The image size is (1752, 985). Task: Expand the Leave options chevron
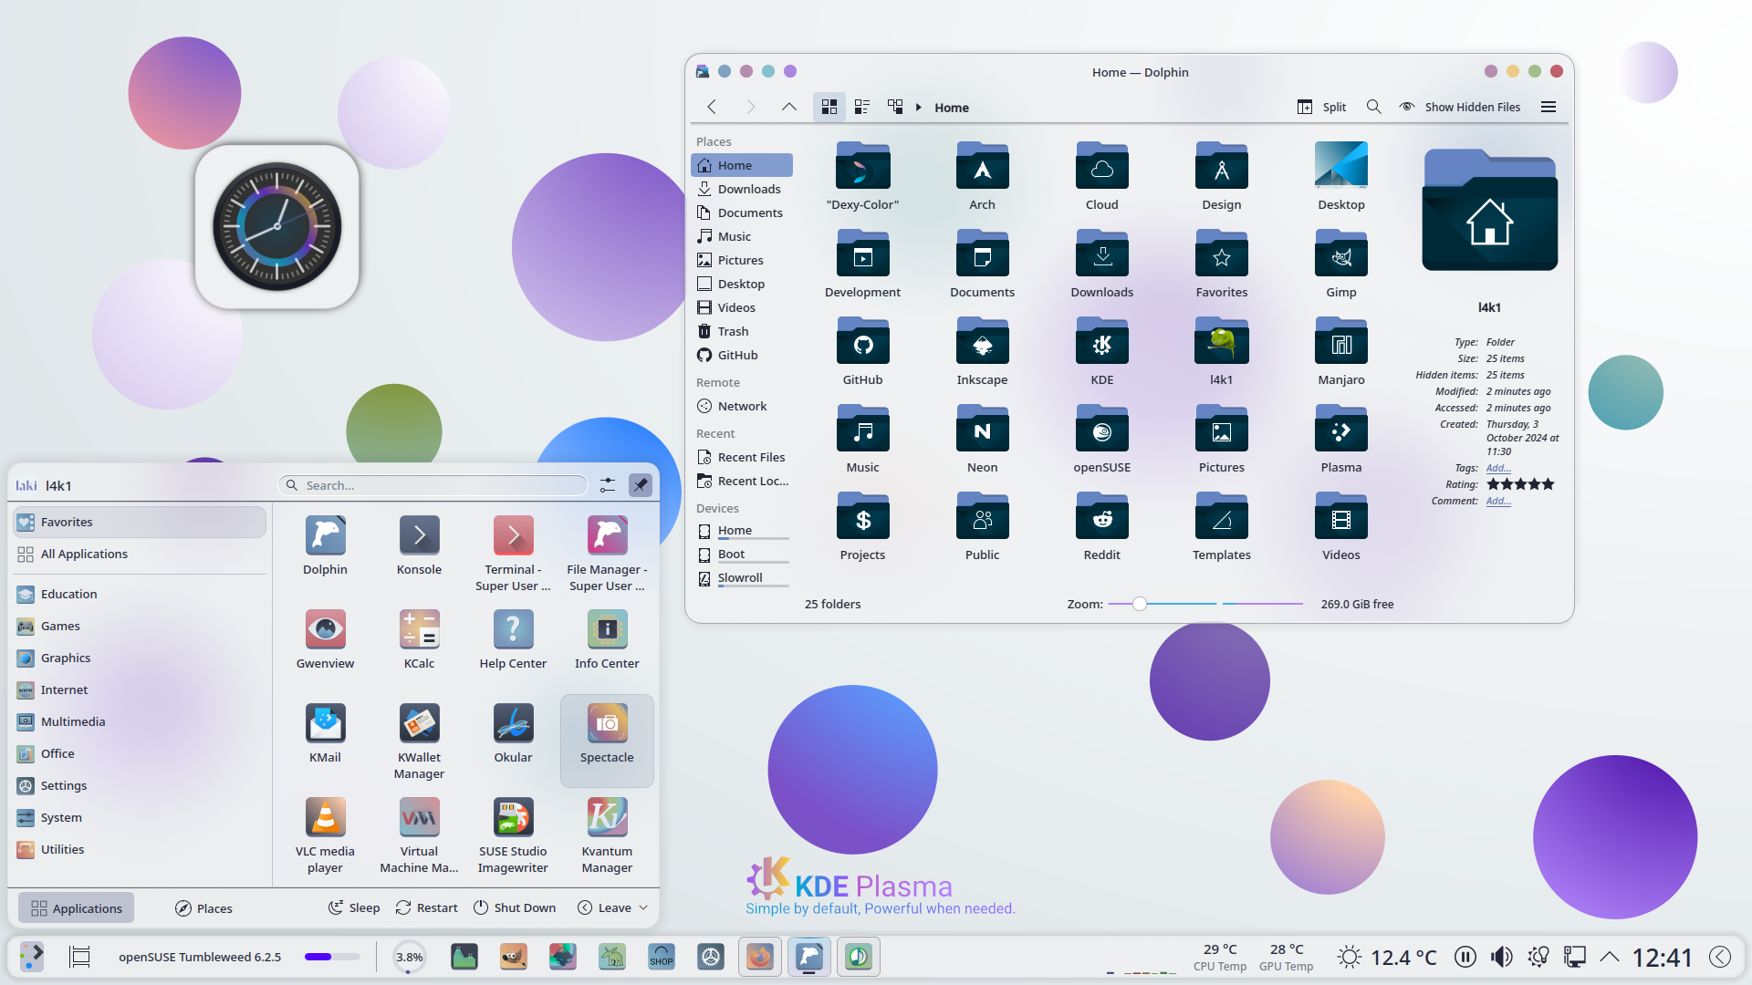pos(643,907)
